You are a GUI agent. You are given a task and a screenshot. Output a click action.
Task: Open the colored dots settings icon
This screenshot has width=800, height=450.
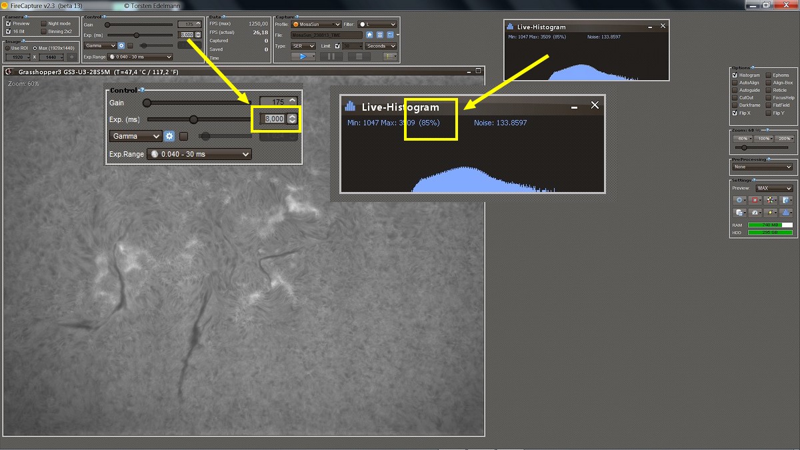[x=771, y=199]
